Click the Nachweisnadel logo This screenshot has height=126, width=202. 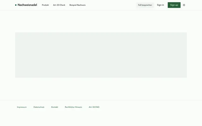tap(26, 5)
